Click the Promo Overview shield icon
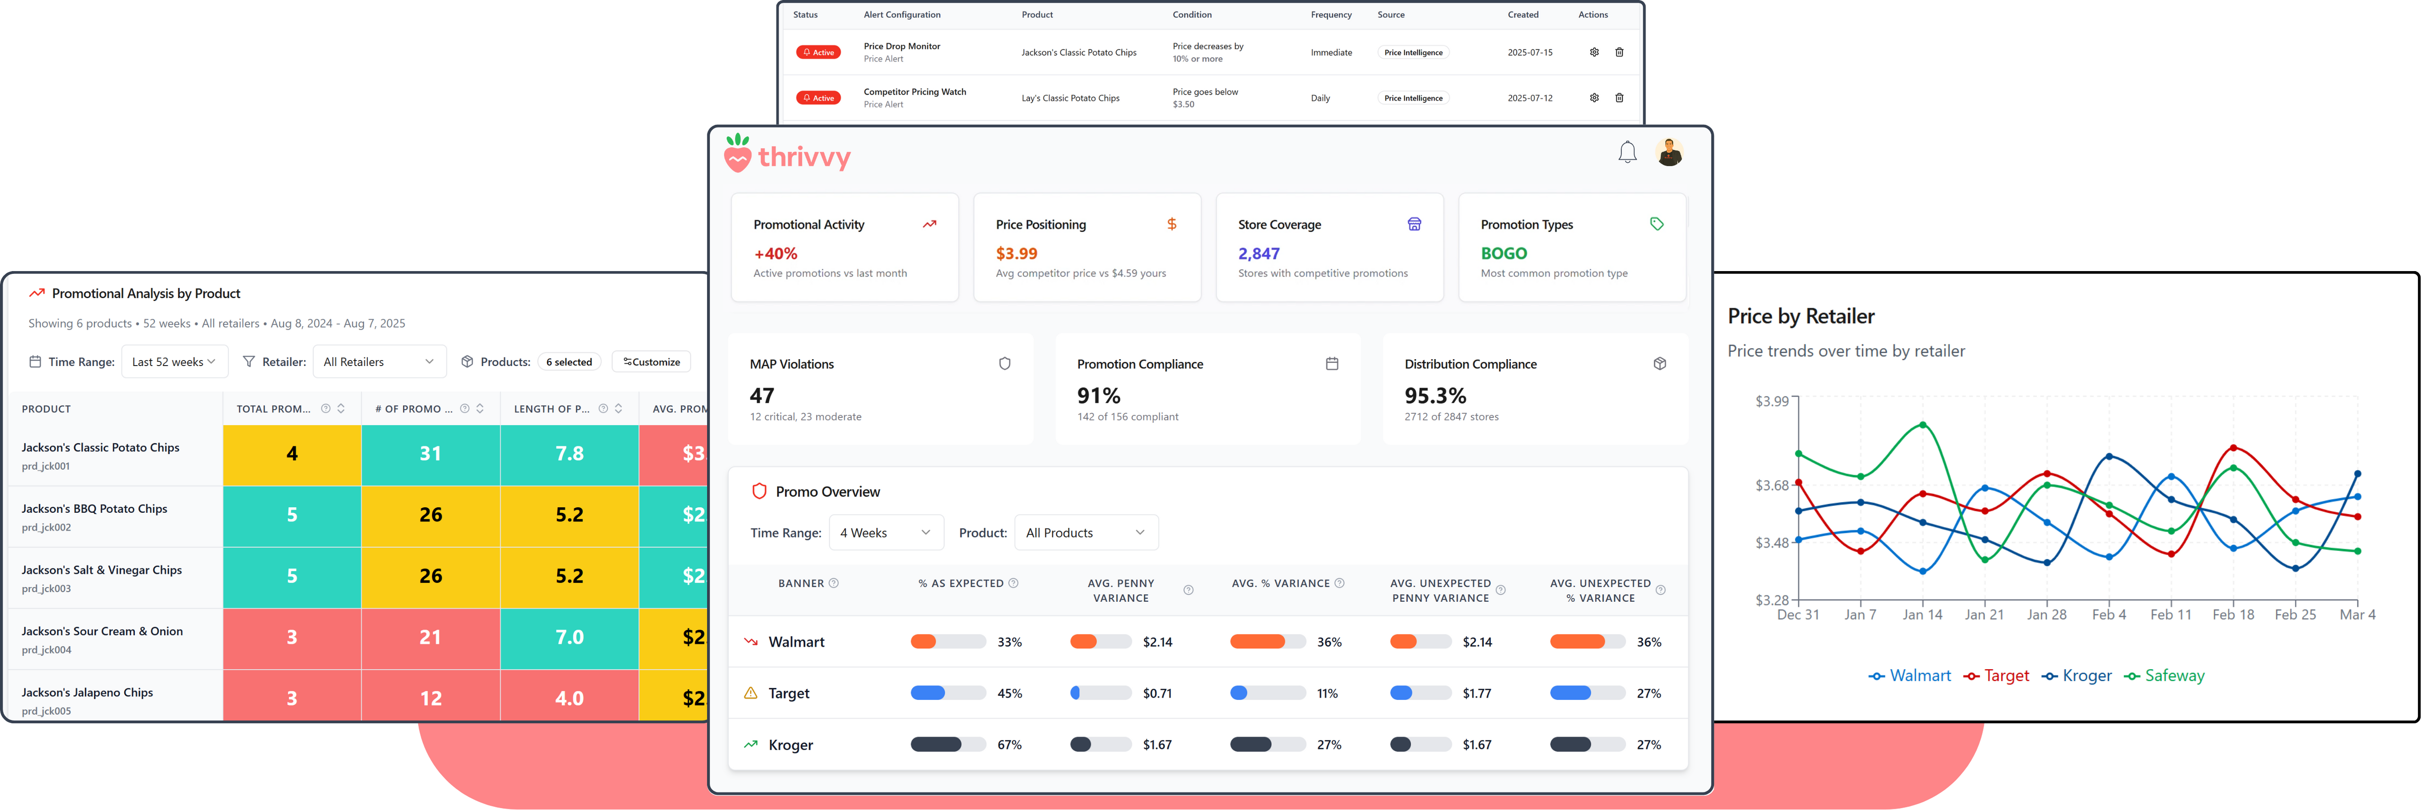 point(759,490)
